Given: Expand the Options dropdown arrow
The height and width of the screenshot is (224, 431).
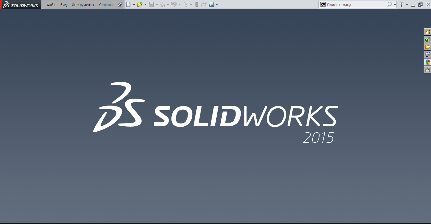Looking at the screenshot, I should click(x=217, y=5).
